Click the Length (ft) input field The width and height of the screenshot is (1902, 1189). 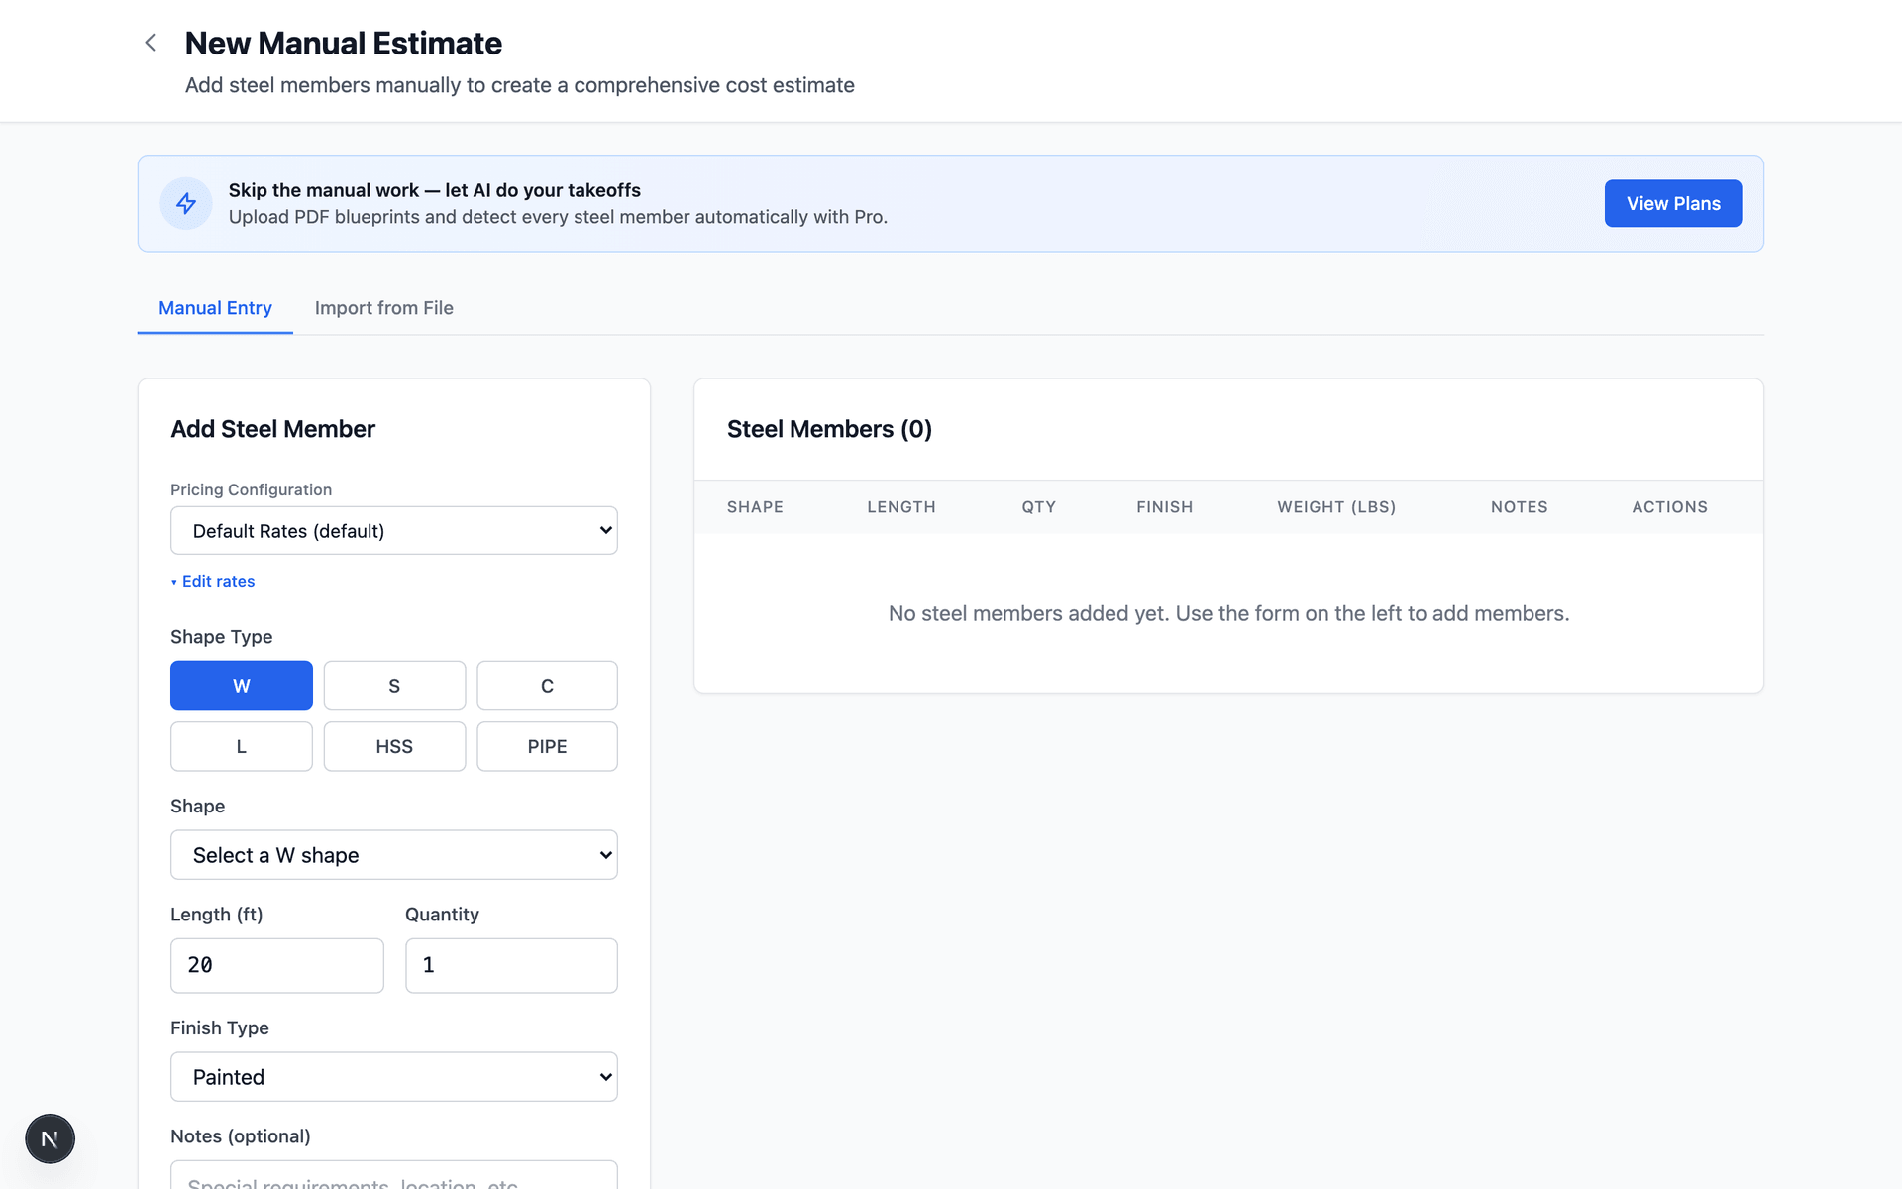point(276,965)
